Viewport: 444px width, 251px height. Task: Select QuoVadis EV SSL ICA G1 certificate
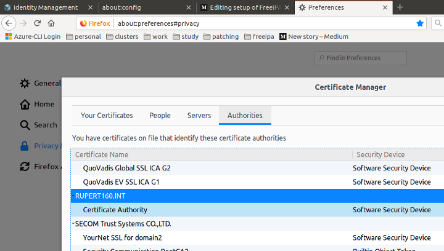point(257,182)
